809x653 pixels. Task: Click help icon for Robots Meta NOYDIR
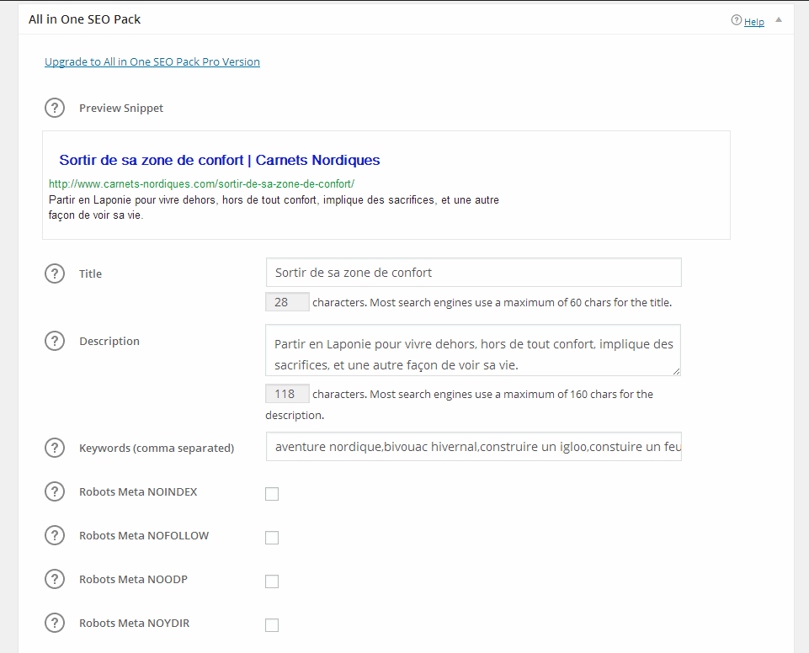(55, 623)
